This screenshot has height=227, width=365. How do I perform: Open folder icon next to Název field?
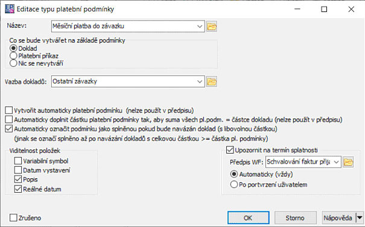click(212, 26)
